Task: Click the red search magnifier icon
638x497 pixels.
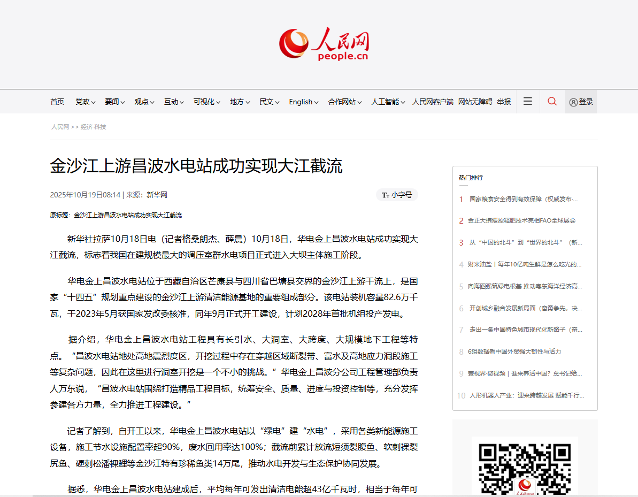Action: point(552,102)
